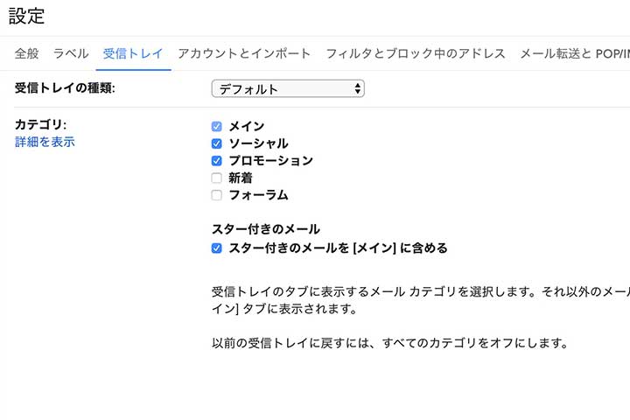This screenshot has height=420, width=630.
Task: Click the 設定 page heading
Action: (26, 16)
